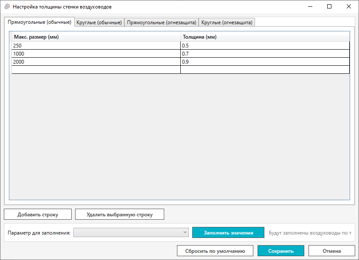Image resolution: width=359 pixels, height=260 pixels.
Task: Click the empty max size cell in last row
Action: pos(96,70)
